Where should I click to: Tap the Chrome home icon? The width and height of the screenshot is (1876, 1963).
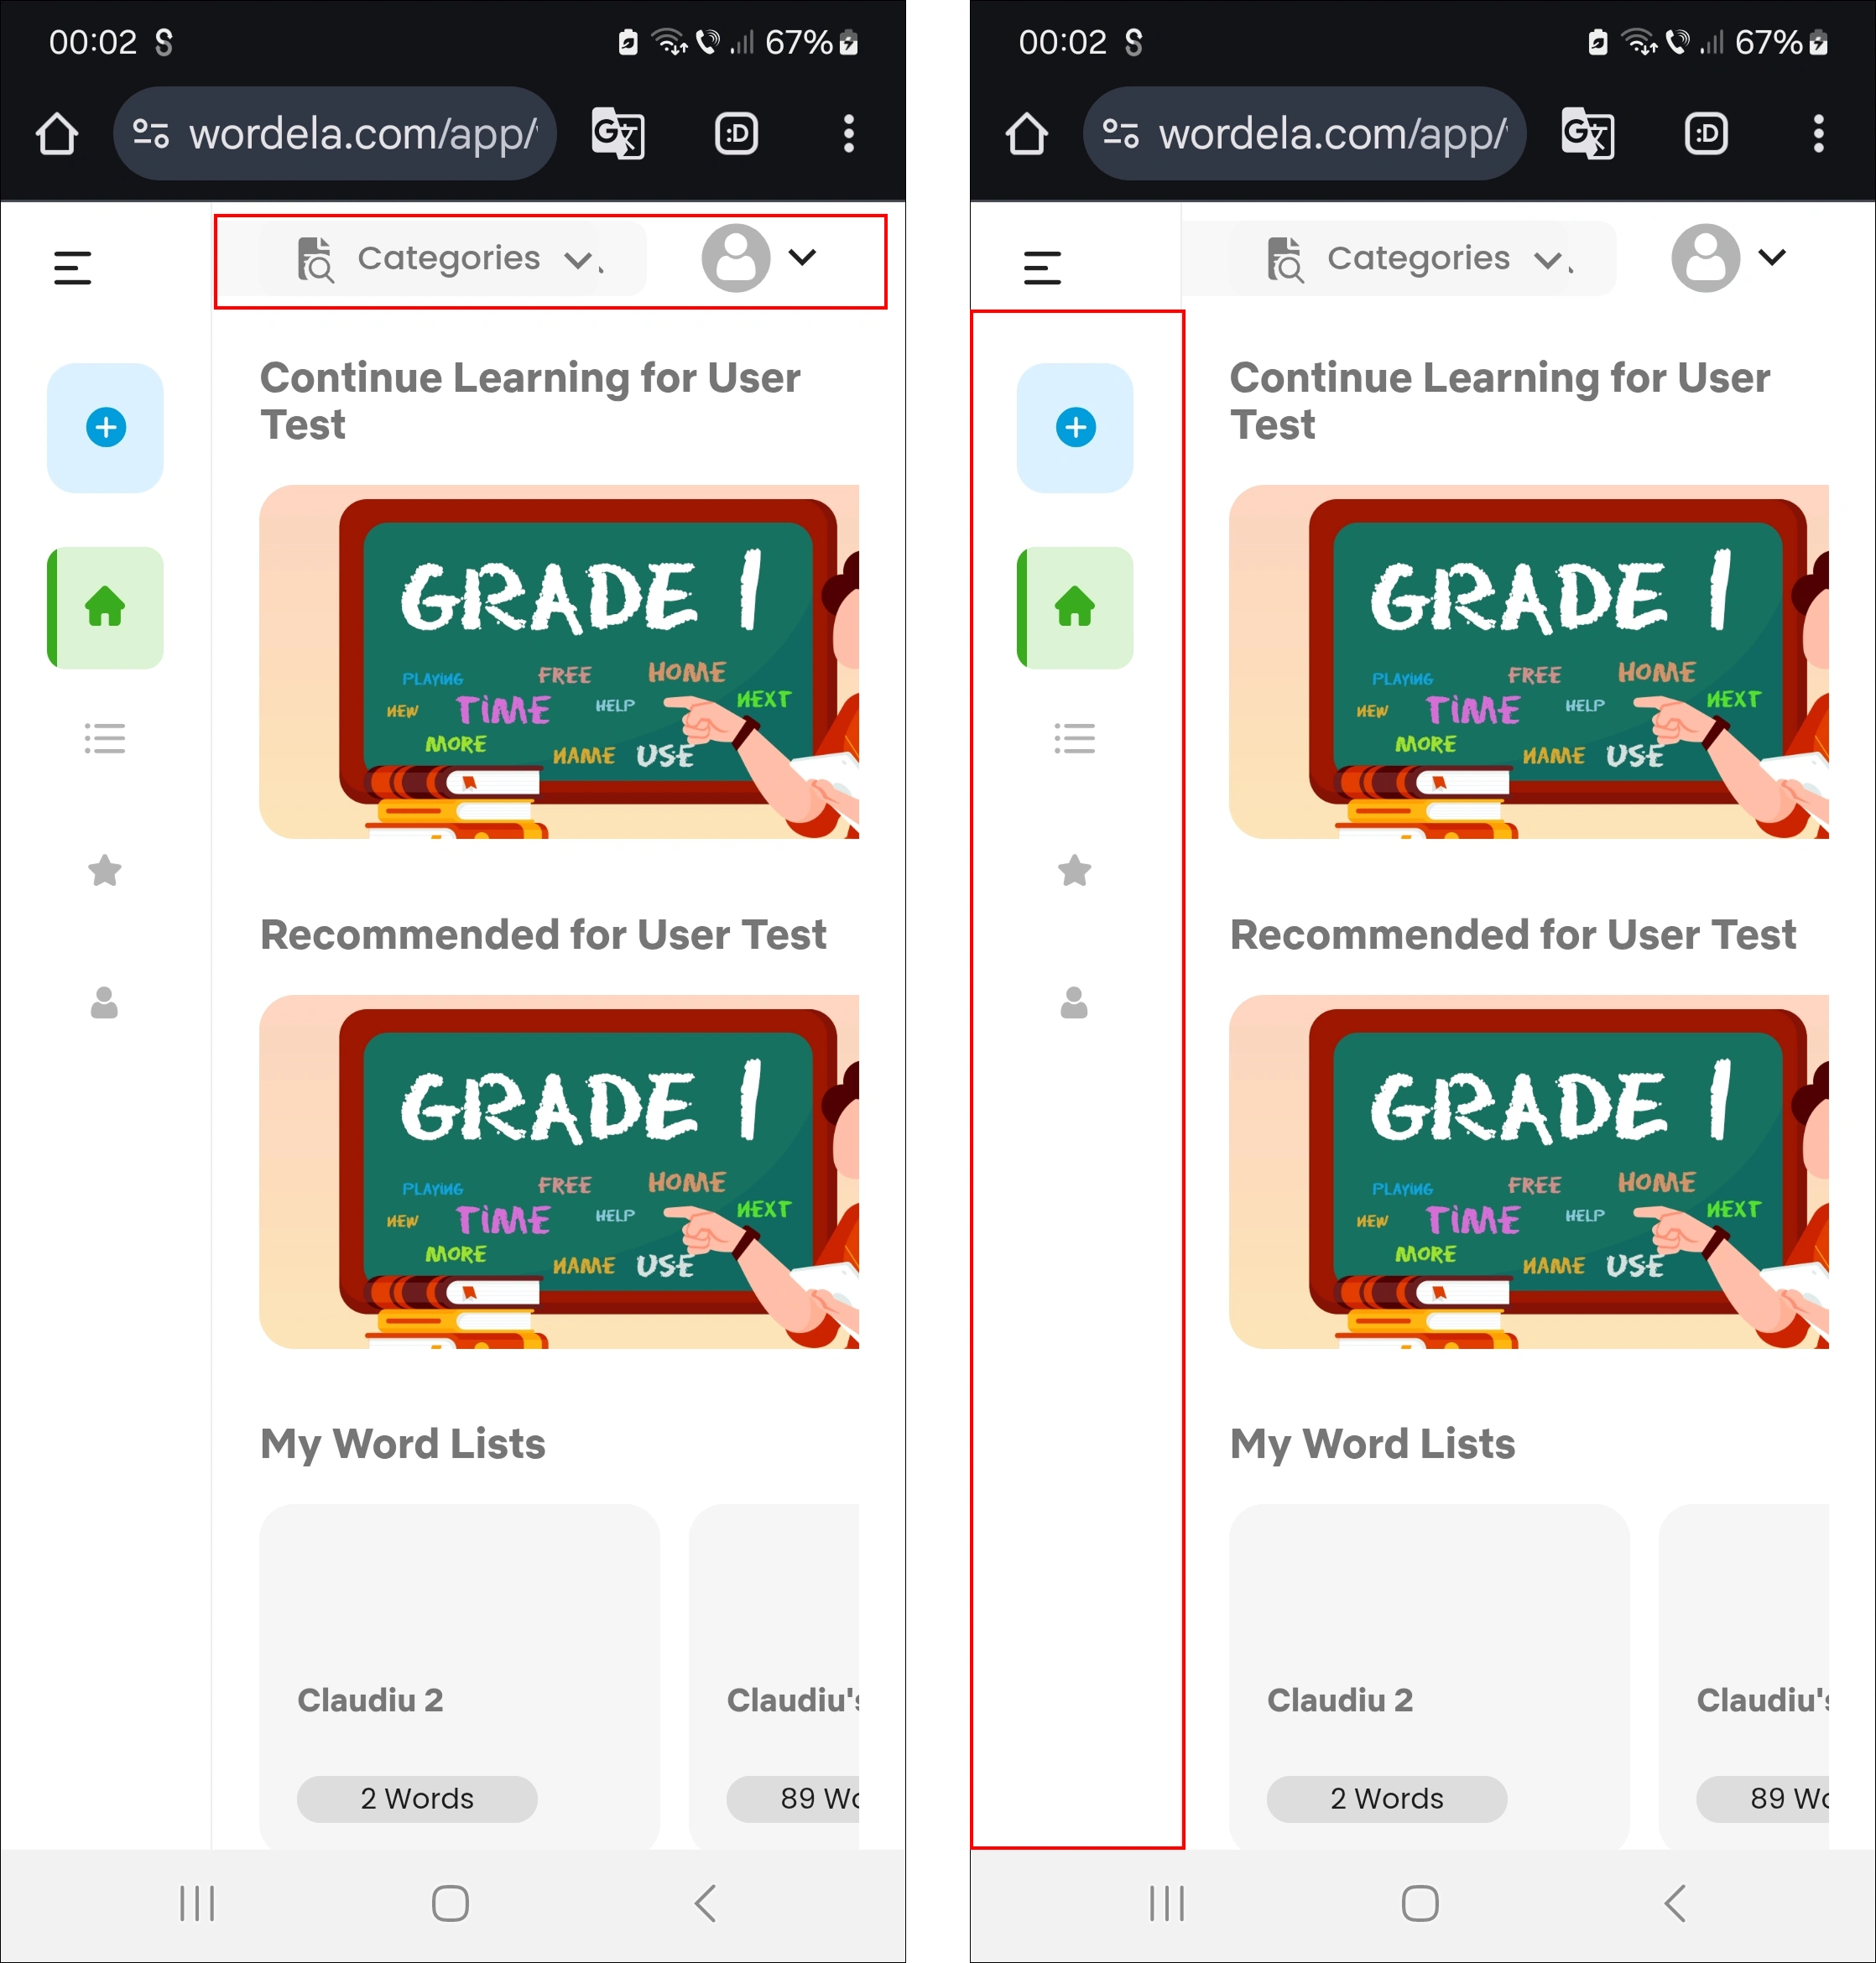click(57, 133)
